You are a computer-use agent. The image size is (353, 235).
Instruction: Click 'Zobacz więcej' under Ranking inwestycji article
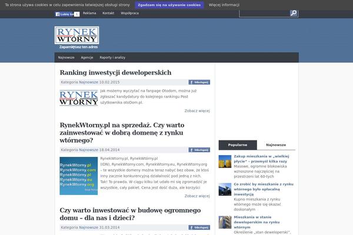pyautogui.click(x=197, y=111)
